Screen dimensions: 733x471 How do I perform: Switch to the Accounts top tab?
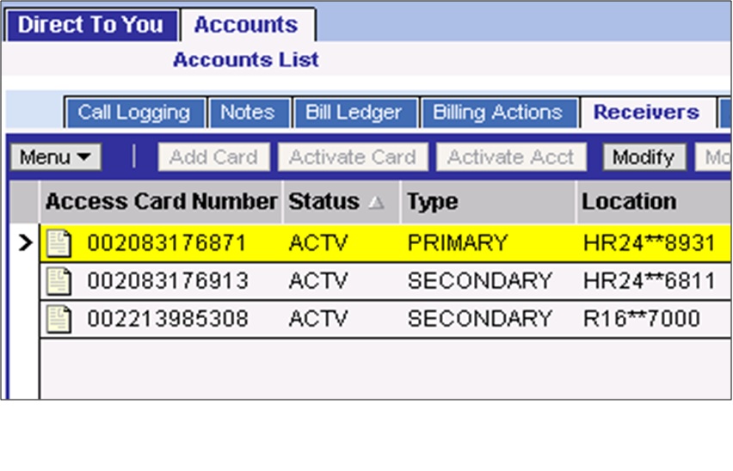245,25
